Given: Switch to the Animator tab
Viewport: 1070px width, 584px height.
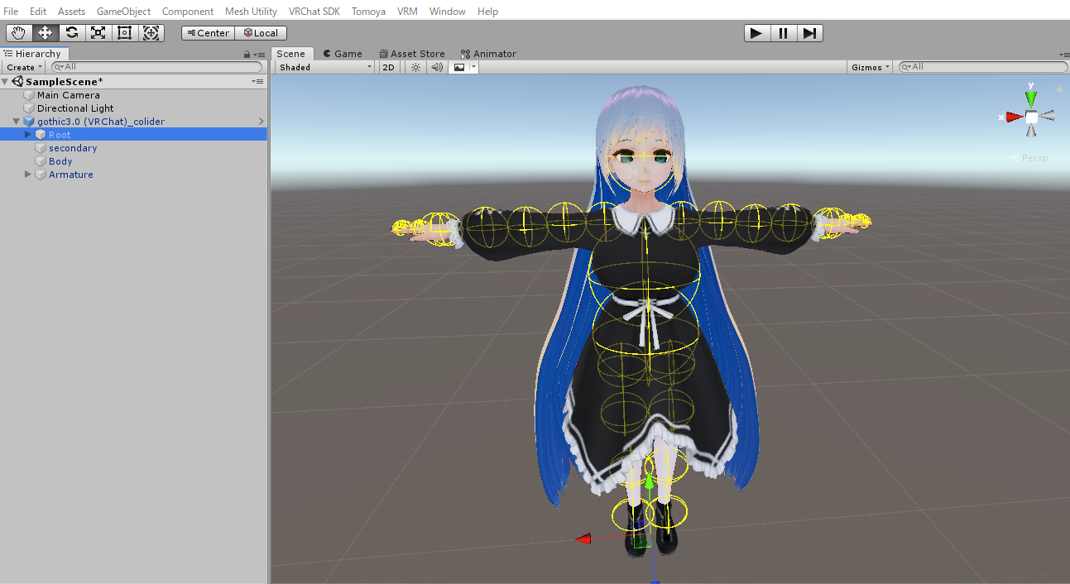Looking at the screenshot, I should click(x=488, y=54).
